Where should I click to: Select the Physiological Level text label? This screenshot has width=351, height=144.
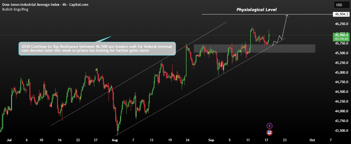(x=257, y=10)
